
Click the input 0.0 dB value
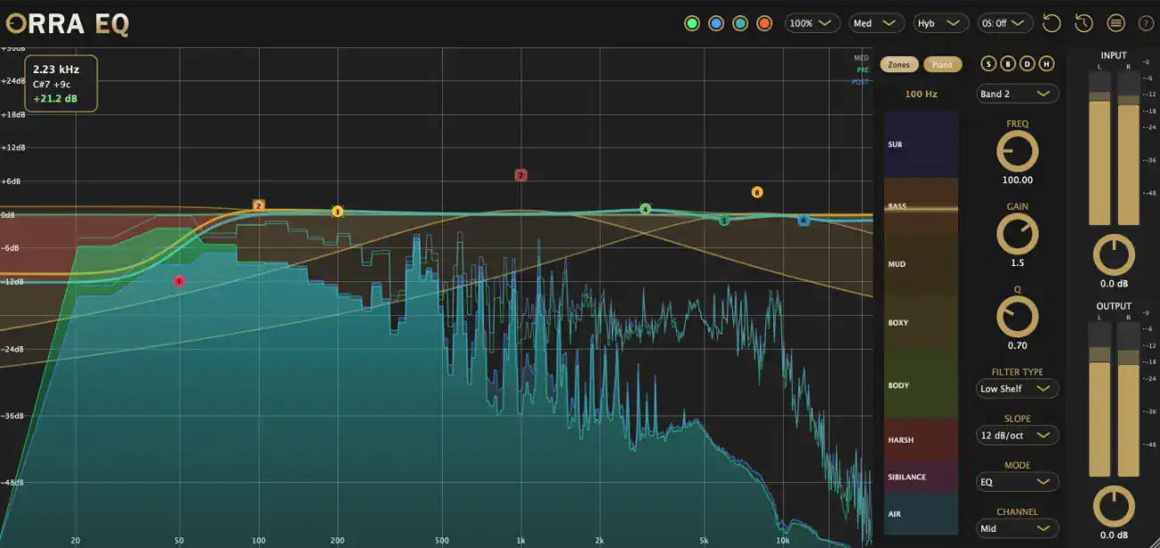(1114, 284)
